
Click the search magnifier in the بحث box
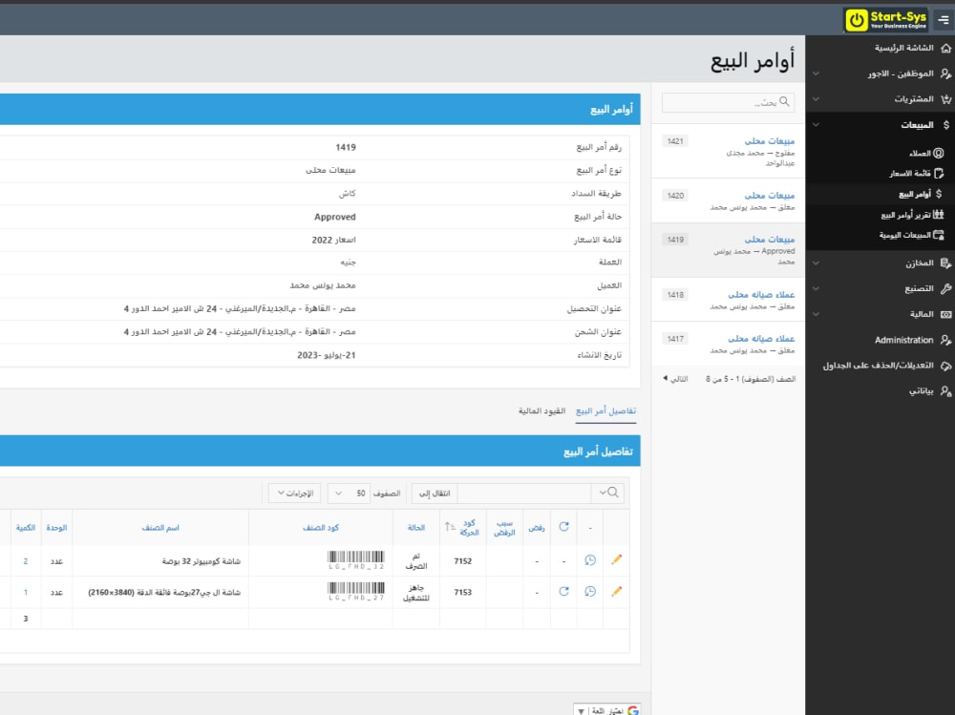coord(785,101)
